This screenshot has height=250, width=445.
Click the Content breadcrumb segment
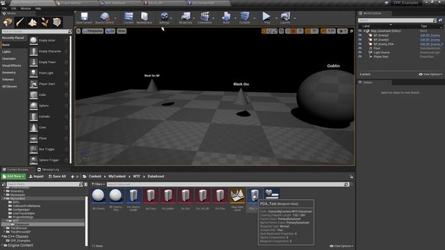pos(95,176)
